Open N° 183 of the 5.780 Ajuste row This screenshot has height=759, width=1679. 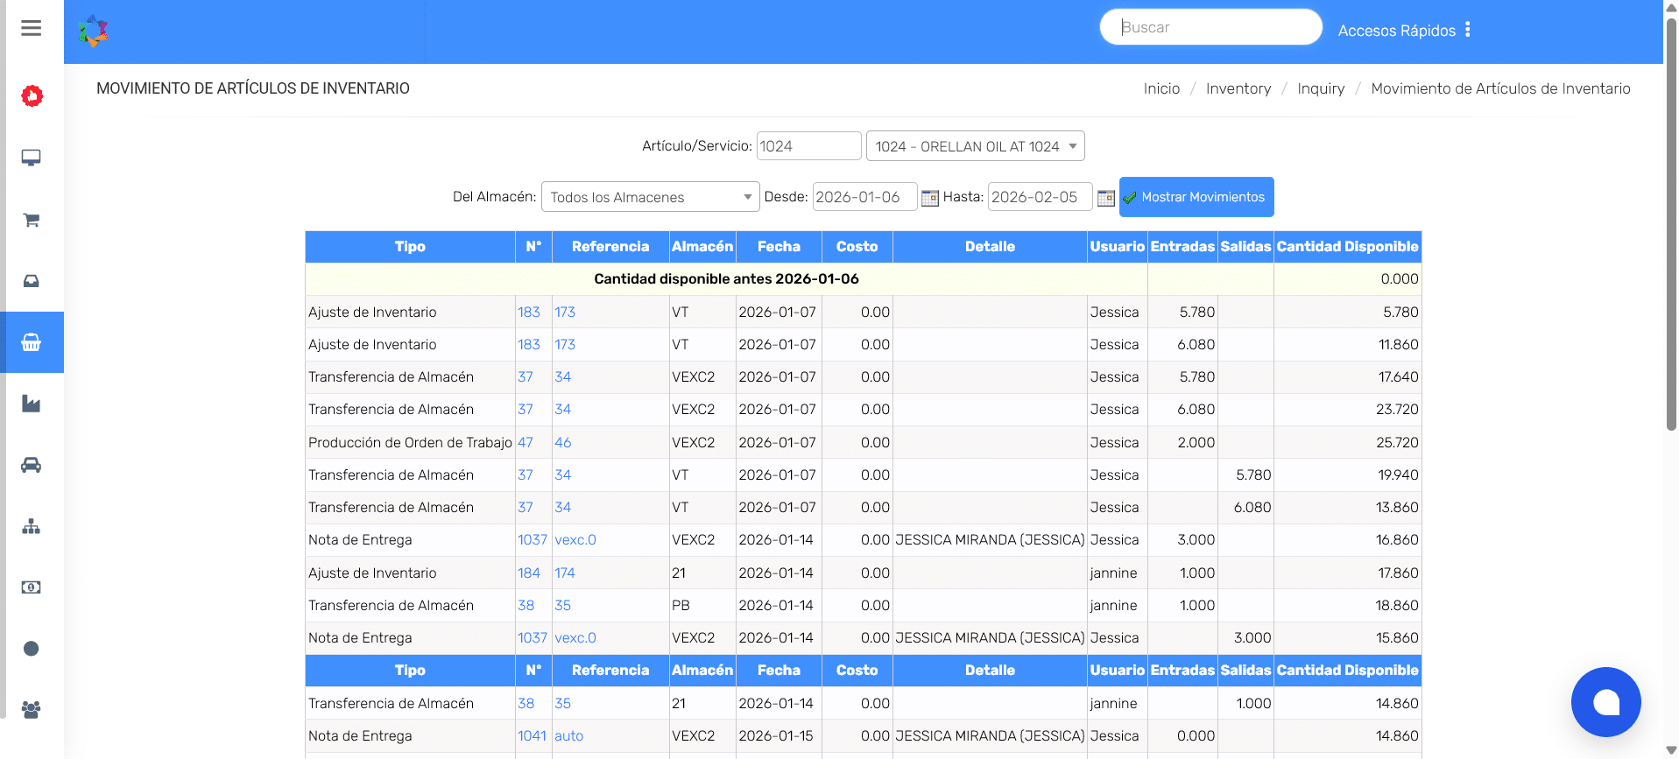529,313
